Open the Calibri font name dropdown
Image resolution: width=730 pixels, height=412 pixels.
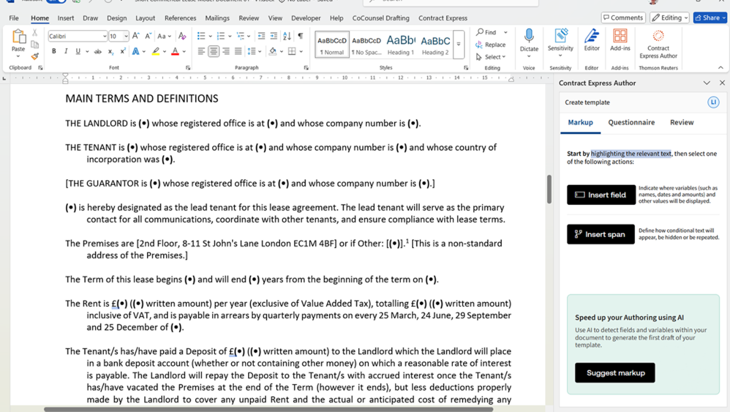point(105,36)
